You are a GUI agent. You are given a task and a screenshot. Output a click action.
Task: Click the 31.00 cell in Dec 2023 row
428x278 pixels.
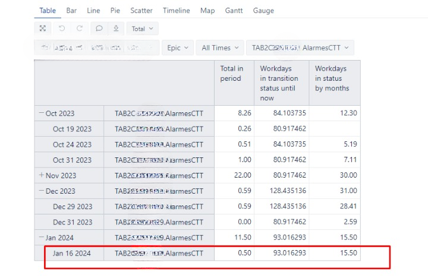pyautogui.click(x=335, y=191)
